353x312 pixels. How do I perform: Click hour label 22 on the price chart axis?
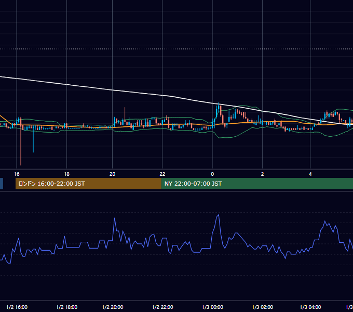162,174
